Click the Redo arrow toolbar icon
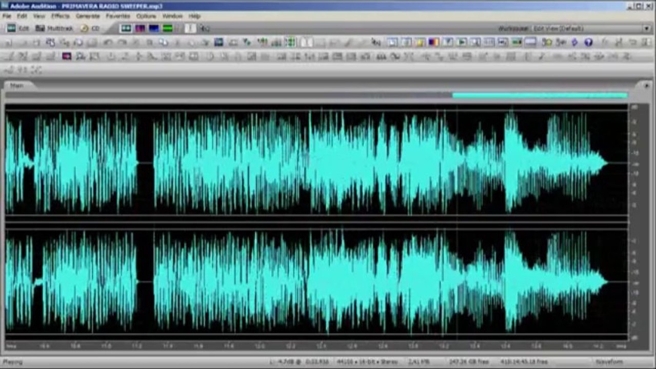Viewport: 656px width, 369px height. point(122,43)
